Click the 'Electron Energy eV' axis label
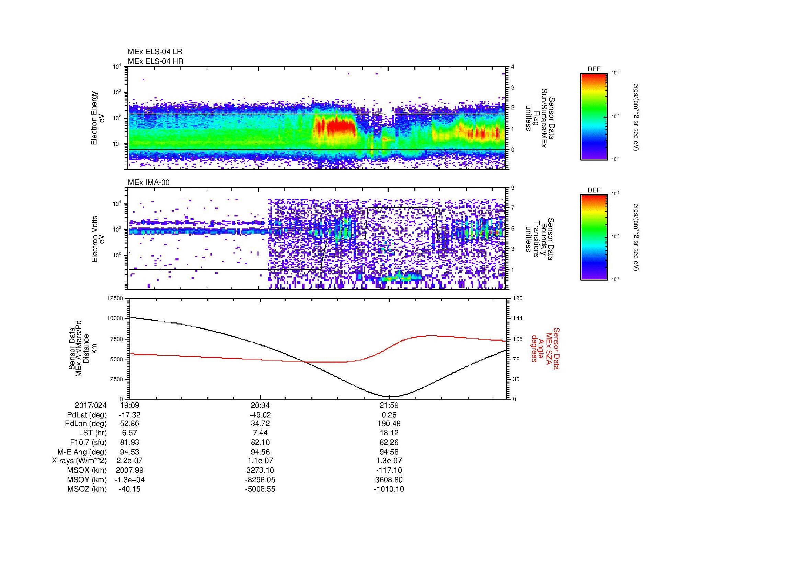This screenshot has width=803, height=567. pos(97,118)
